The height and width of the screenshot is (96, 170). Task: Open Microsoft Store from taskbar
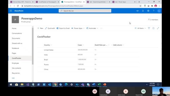[x=16, y=85]
